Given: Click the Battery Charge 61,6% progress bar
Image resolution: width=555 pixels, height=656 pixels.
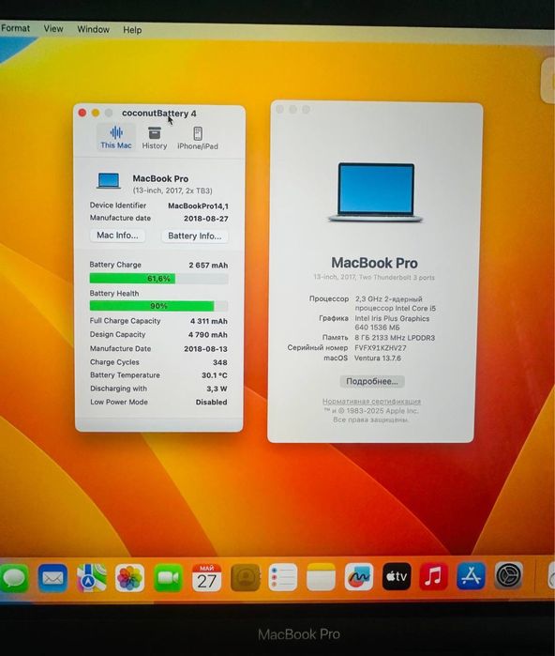Looking at the screenshot, I should pyautogui.click(x=158, y=279).
